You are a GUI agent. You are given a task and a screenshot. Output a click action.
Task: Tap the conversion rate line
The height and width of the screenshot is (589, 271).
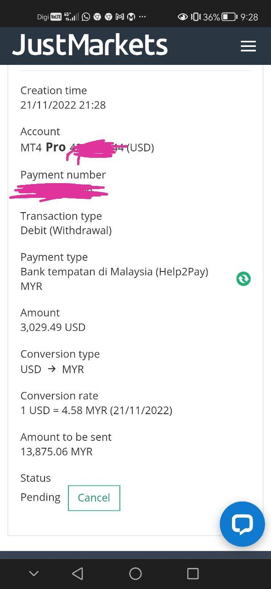(x=96, y=410)
